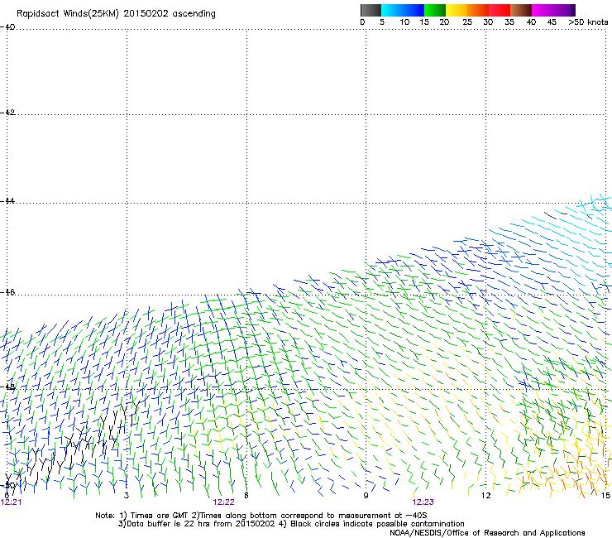Click the longitude '6' axis label
The width and height of the screenshot is (612, 538).
pos(246,496)
